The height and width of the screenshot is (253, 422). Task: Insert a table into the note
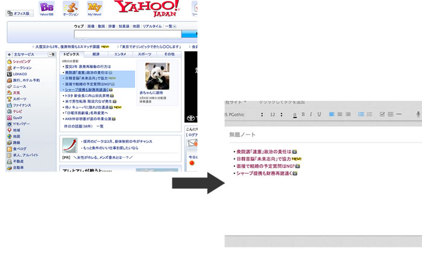pyautogui.click(x=390, y=114)
